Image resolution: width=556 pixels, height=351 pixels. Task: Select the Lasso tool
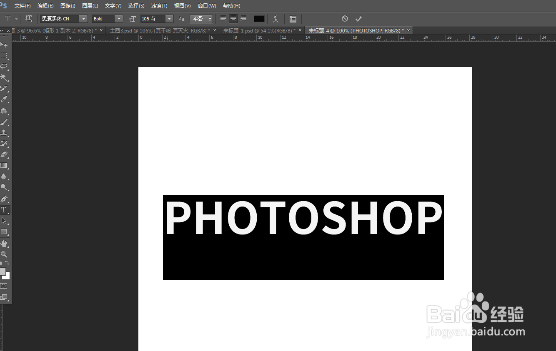click(4, 67)
